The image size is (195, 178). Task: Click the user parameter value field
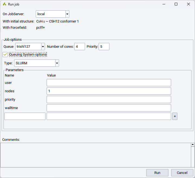pos(109,82)
